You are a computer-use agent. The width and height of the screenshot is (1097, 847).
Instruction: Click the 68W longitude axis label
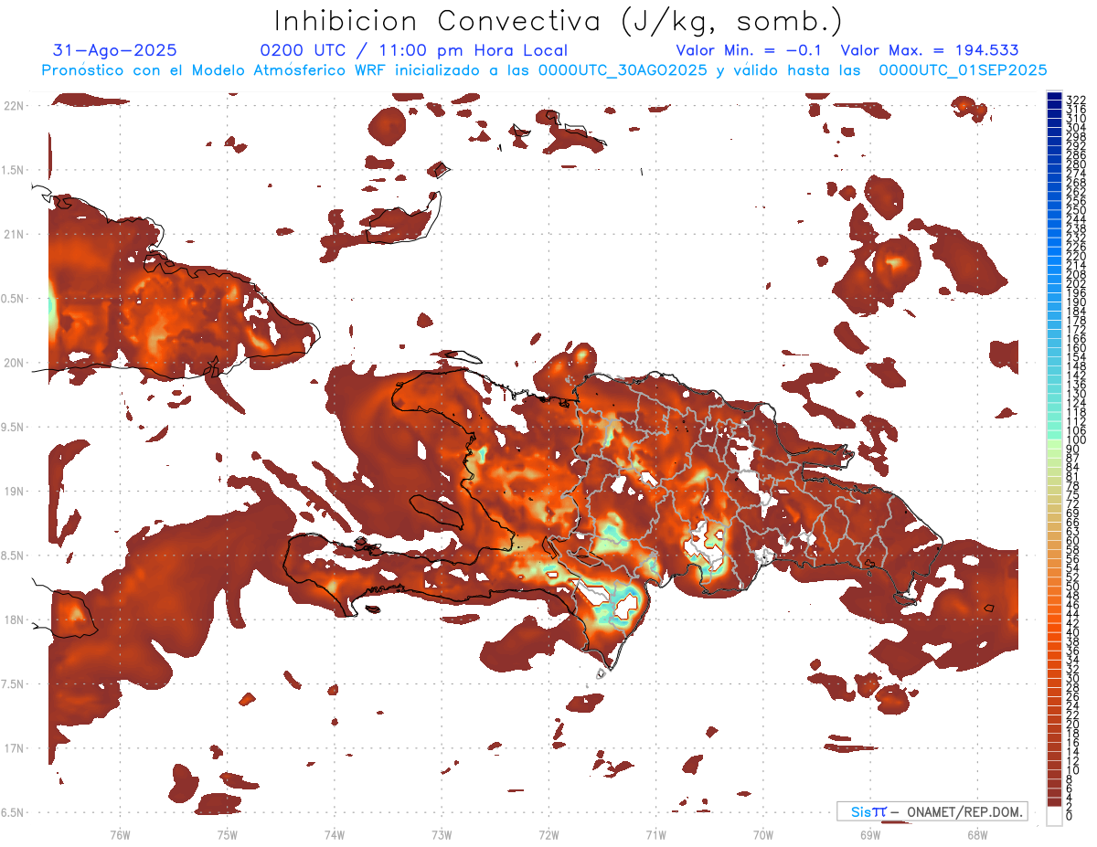coord(976,834)
